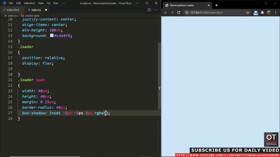Click empty line 19 in editor
The height and width of the screenshot is (157, 280).
87,69
